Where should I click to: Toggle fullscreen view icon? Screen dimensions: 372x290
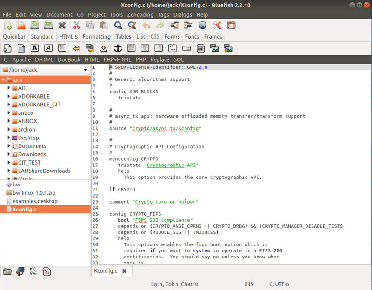pyautogui.click(x=231, y=25)
